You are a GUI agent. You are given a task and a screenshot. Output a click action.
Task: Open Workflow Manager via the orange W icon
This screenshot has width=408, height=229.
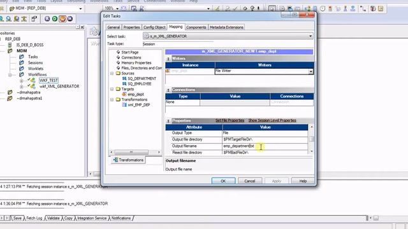tap(62, 18)
